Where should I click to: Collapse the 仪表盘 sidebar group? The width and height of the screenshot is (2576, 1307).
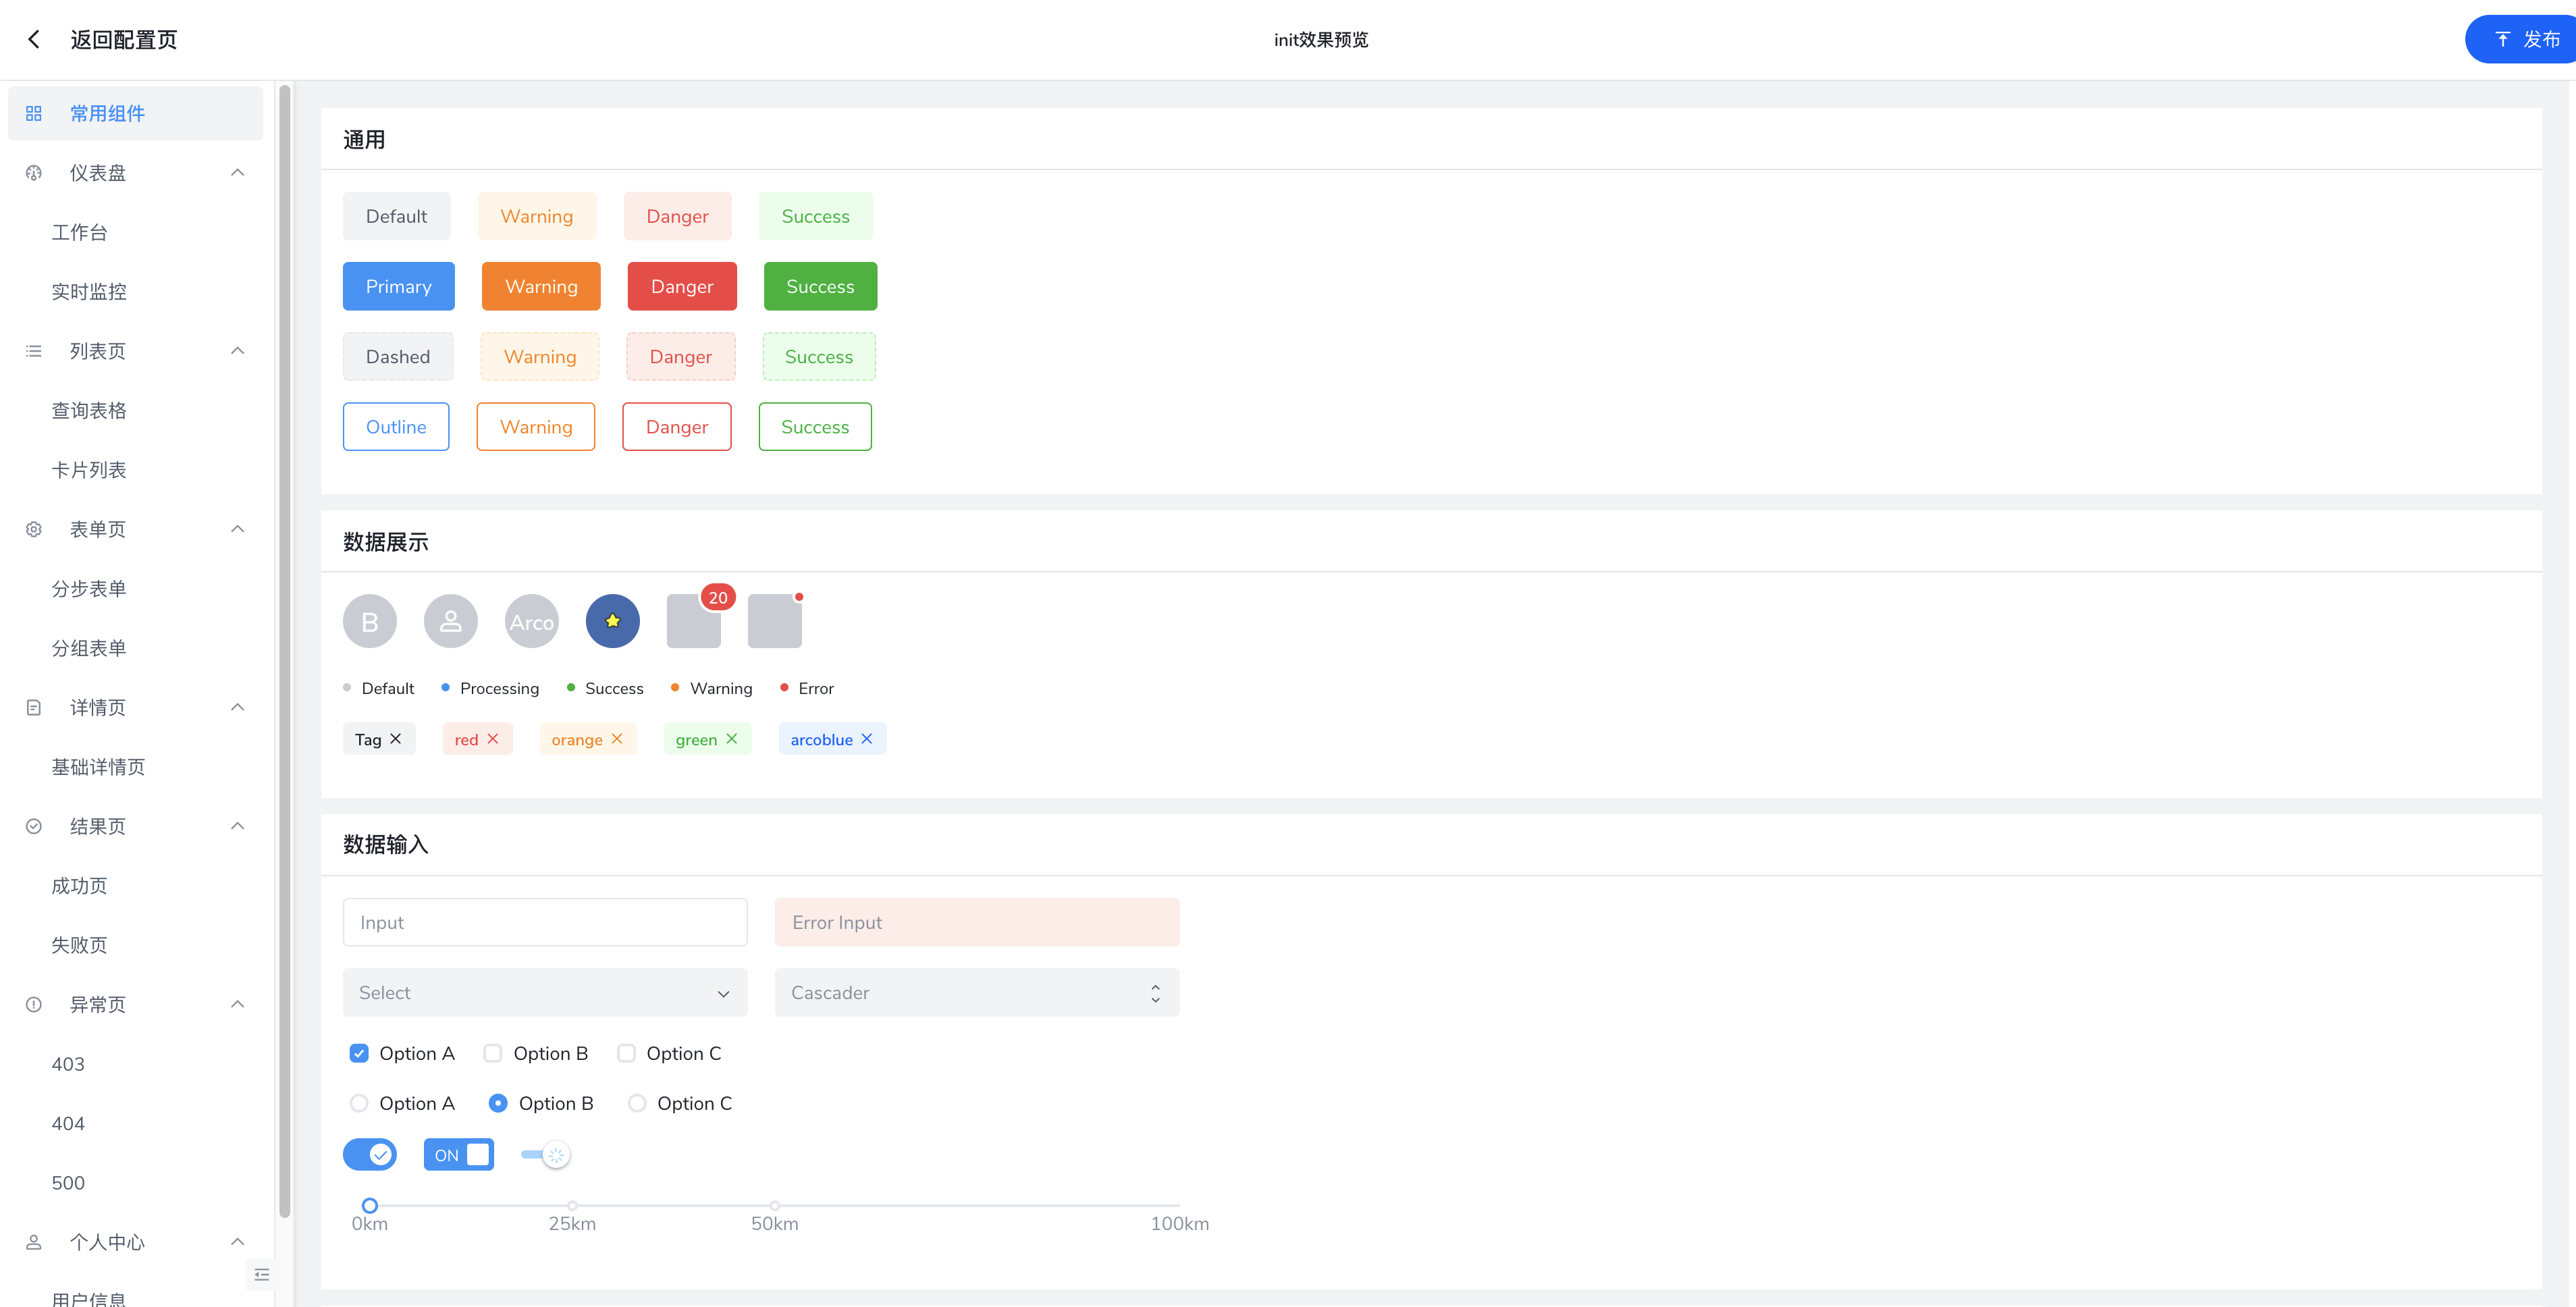tap(237, 173)
